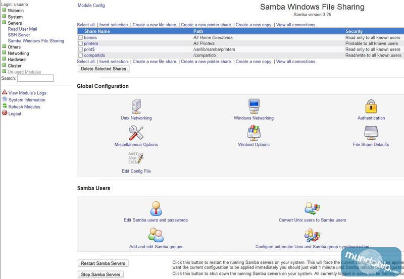Expand the Un-used Modules category

[x=4, y=71]
